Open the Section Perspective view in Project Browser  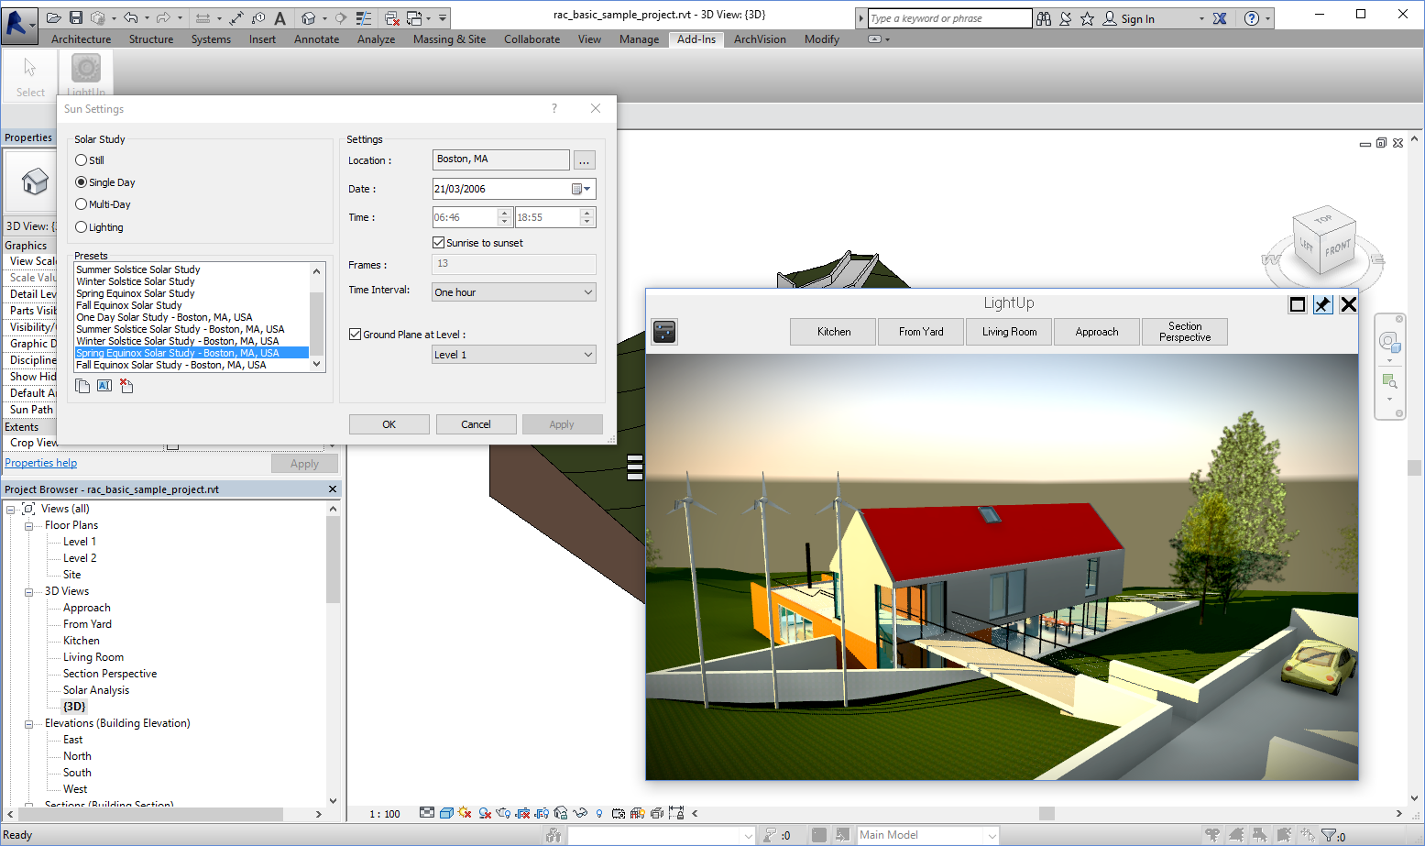[x=110, y=673]
